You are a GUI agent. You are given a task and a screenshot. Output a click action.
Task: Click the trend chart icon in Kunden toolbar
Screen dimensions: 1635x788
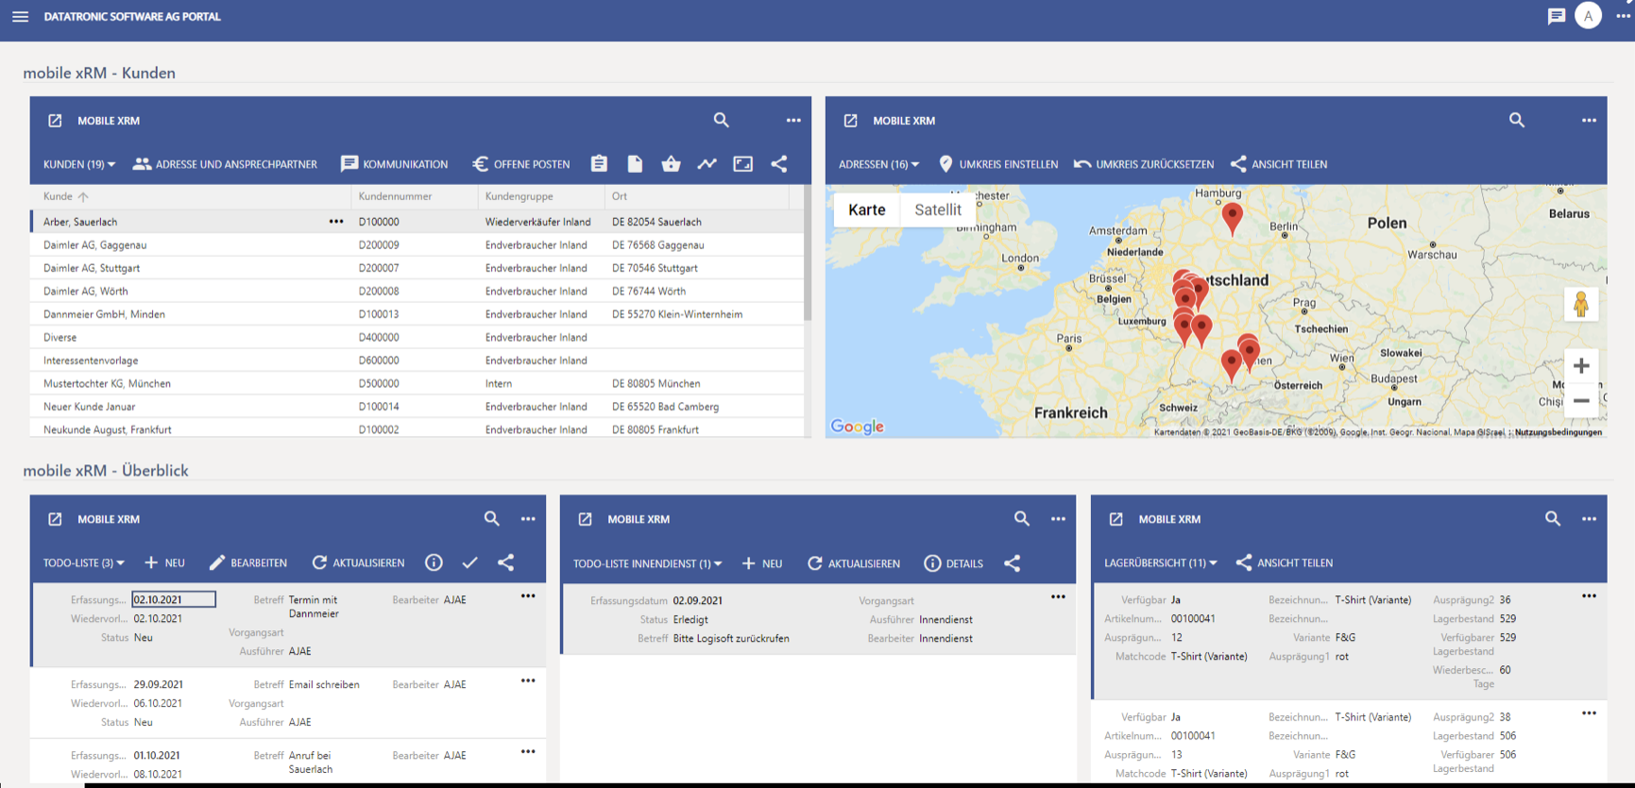click(x=707, y=164)
